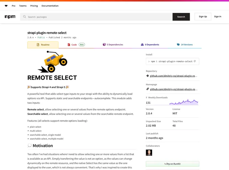Open the 0 Dependents tab
229x170 pixels.
[x=150, y=44]
